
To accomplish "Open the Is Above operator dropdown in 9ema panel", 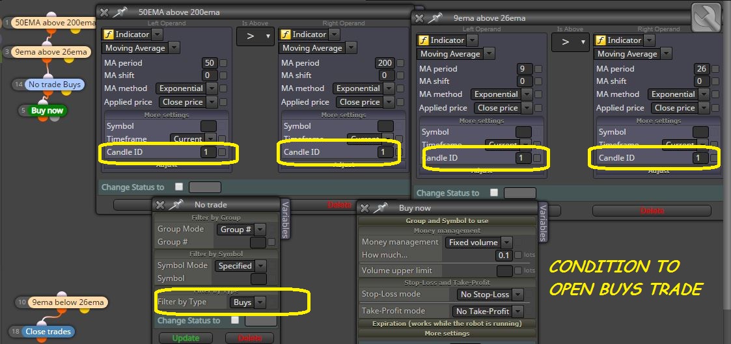I will pos(570,42).
